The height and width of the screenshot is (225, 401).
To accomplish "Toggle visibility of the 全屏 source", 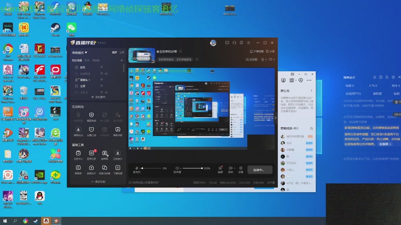I will (102, 86).
